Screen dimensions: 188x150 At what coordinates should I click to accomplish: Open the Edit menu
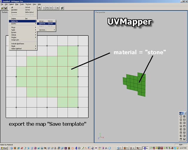pos(6,4)
